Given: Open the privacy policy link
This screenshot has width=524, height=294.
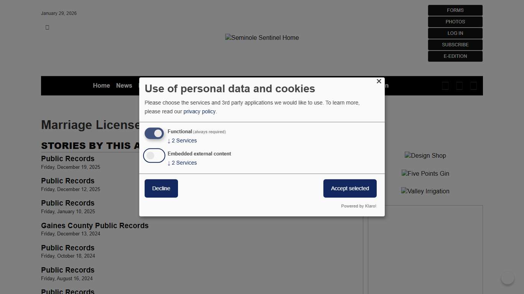Looking at the screenshot, I should [x=199, y=112].
